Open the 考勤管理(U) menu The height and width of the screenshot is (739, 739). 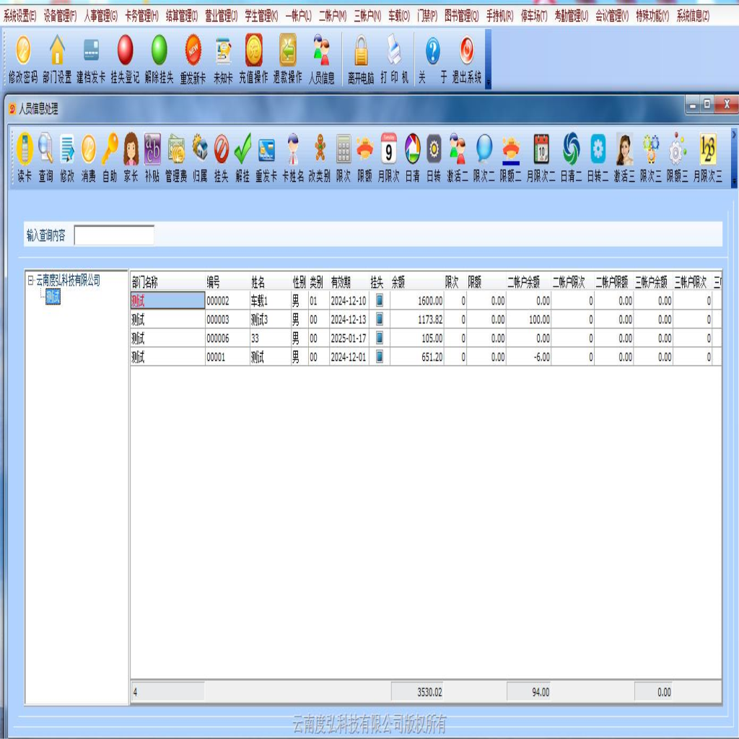point(571,15)
